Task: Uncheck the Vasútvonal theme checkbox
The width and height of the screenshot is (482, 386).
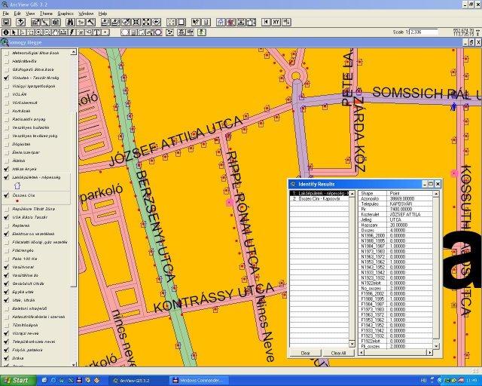Action: tap(7, 266)
